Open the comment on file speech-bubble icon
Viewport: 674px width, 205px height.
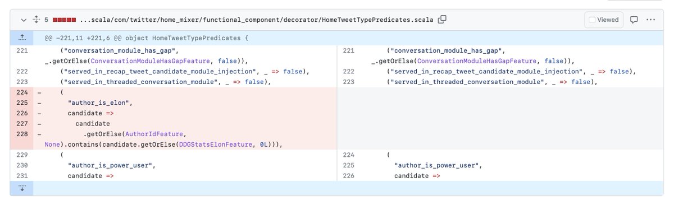634,20
